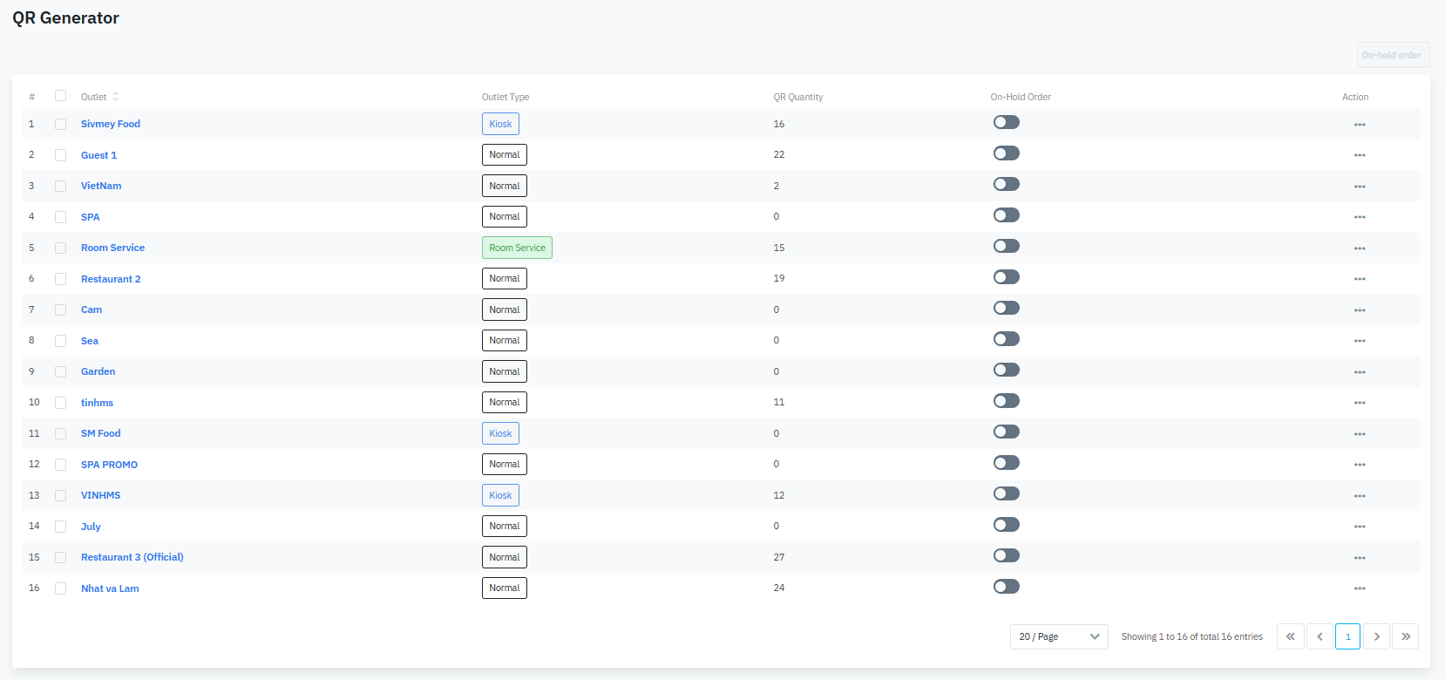The width and height of the screenshot is (1445, 680).
Task: Click the ellipsis icon for Nhat va Lam
Action: (x=1359, y=588)
